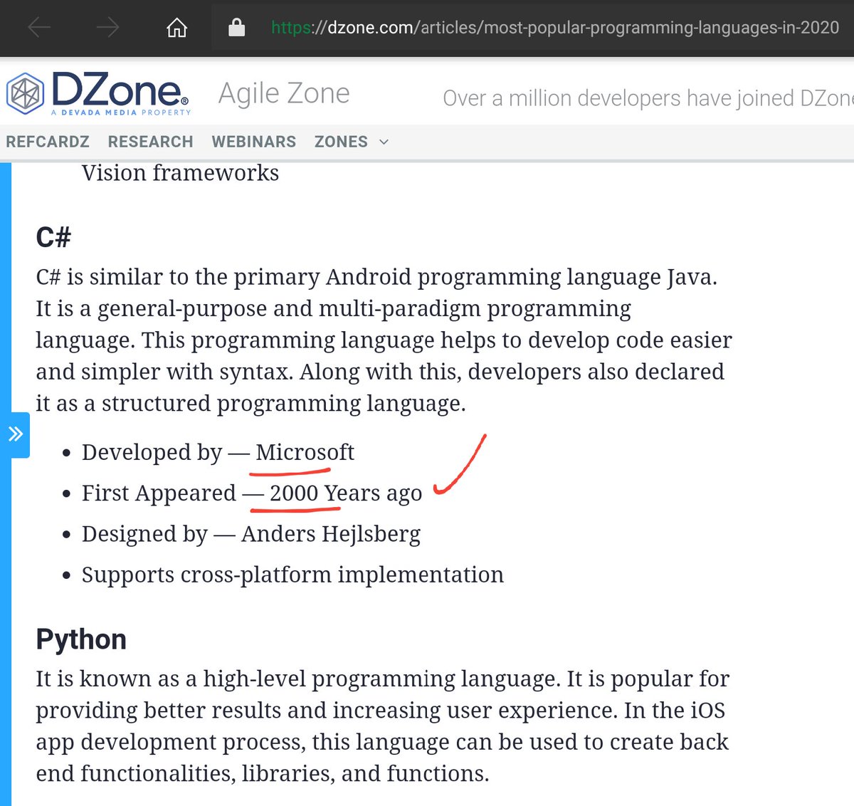Click the 'A DEVADA MEDIA PROPERTY' tagline
This screenshot has height=806, width=854.
(x=121, y=112)
